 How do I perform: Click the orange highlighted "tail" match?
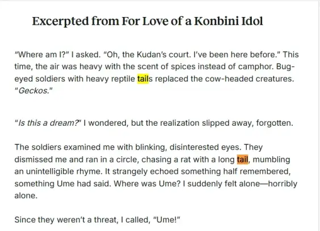click(242, 159)
